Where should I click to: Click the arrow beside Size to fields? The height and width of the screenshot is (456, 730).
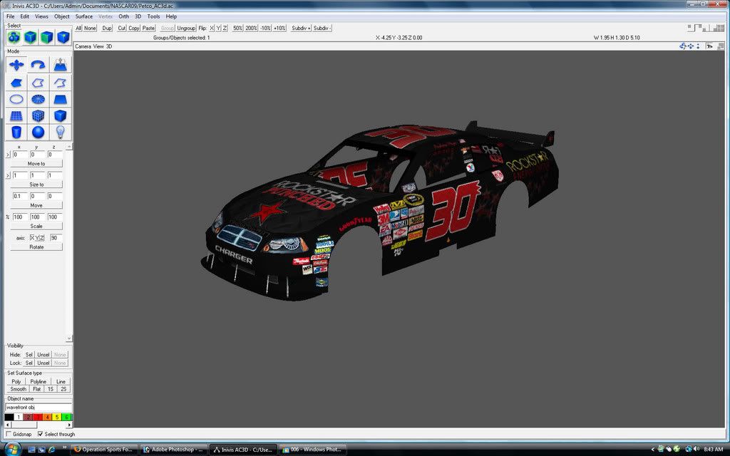click(x=9, y=175)
